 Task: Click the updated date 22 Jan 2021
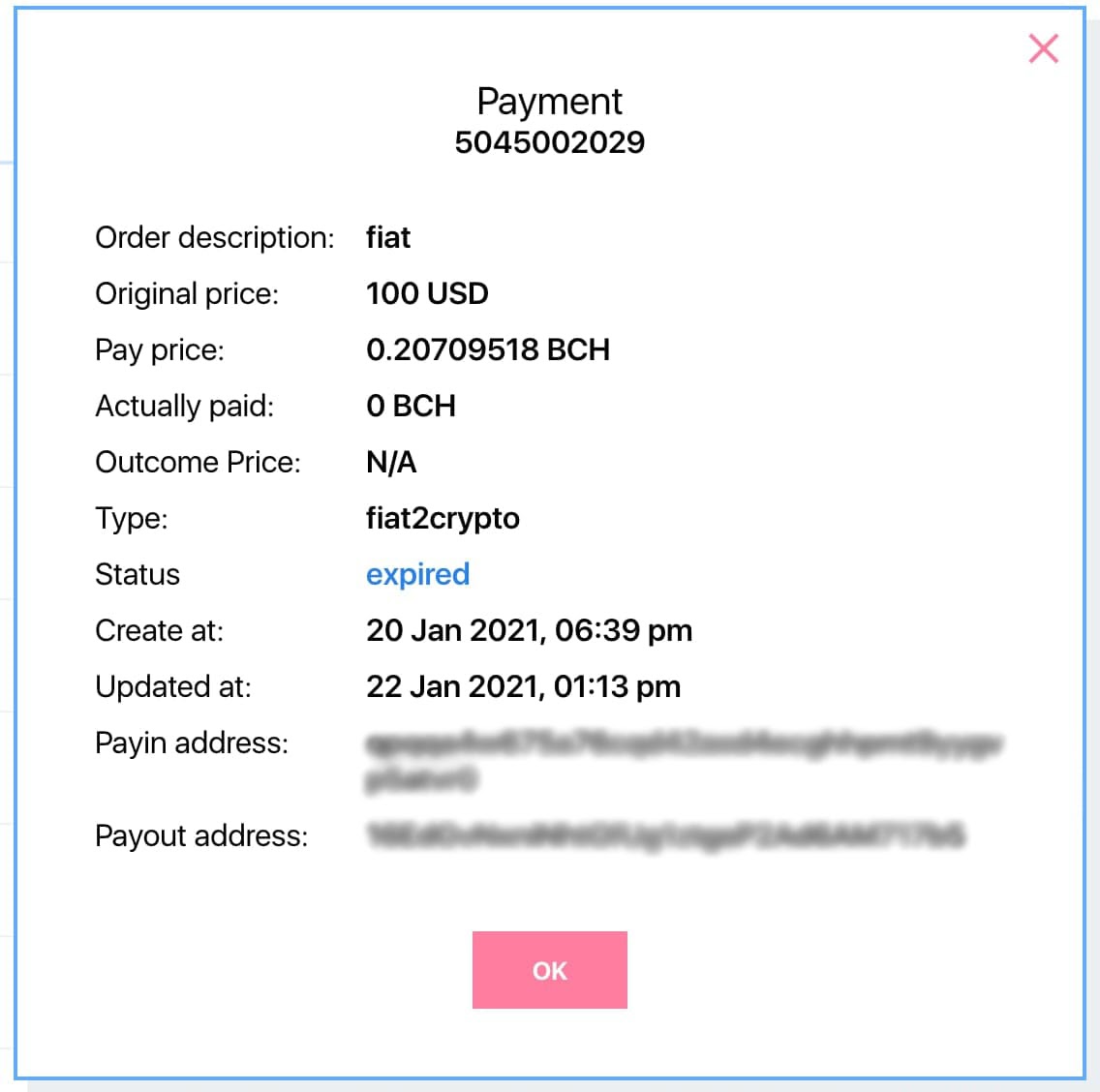click(524, 686)
